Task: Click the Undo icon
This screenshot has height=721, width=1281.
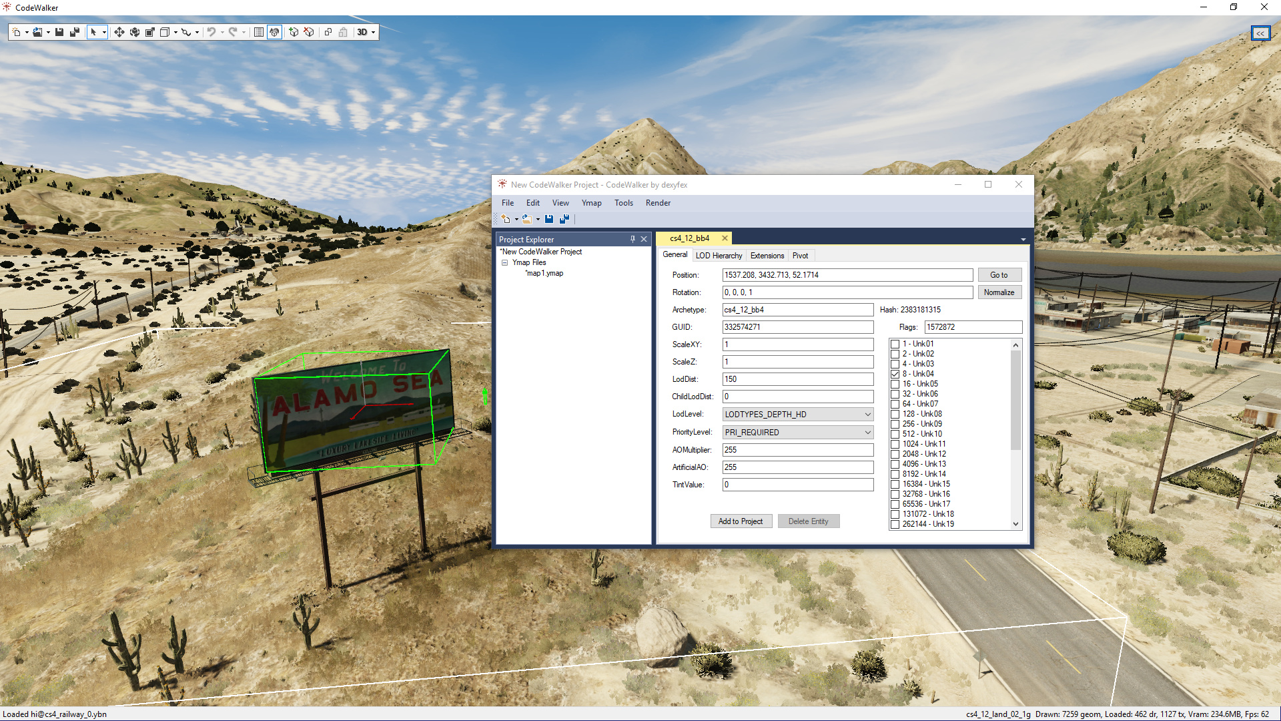Action: (211, 32)
